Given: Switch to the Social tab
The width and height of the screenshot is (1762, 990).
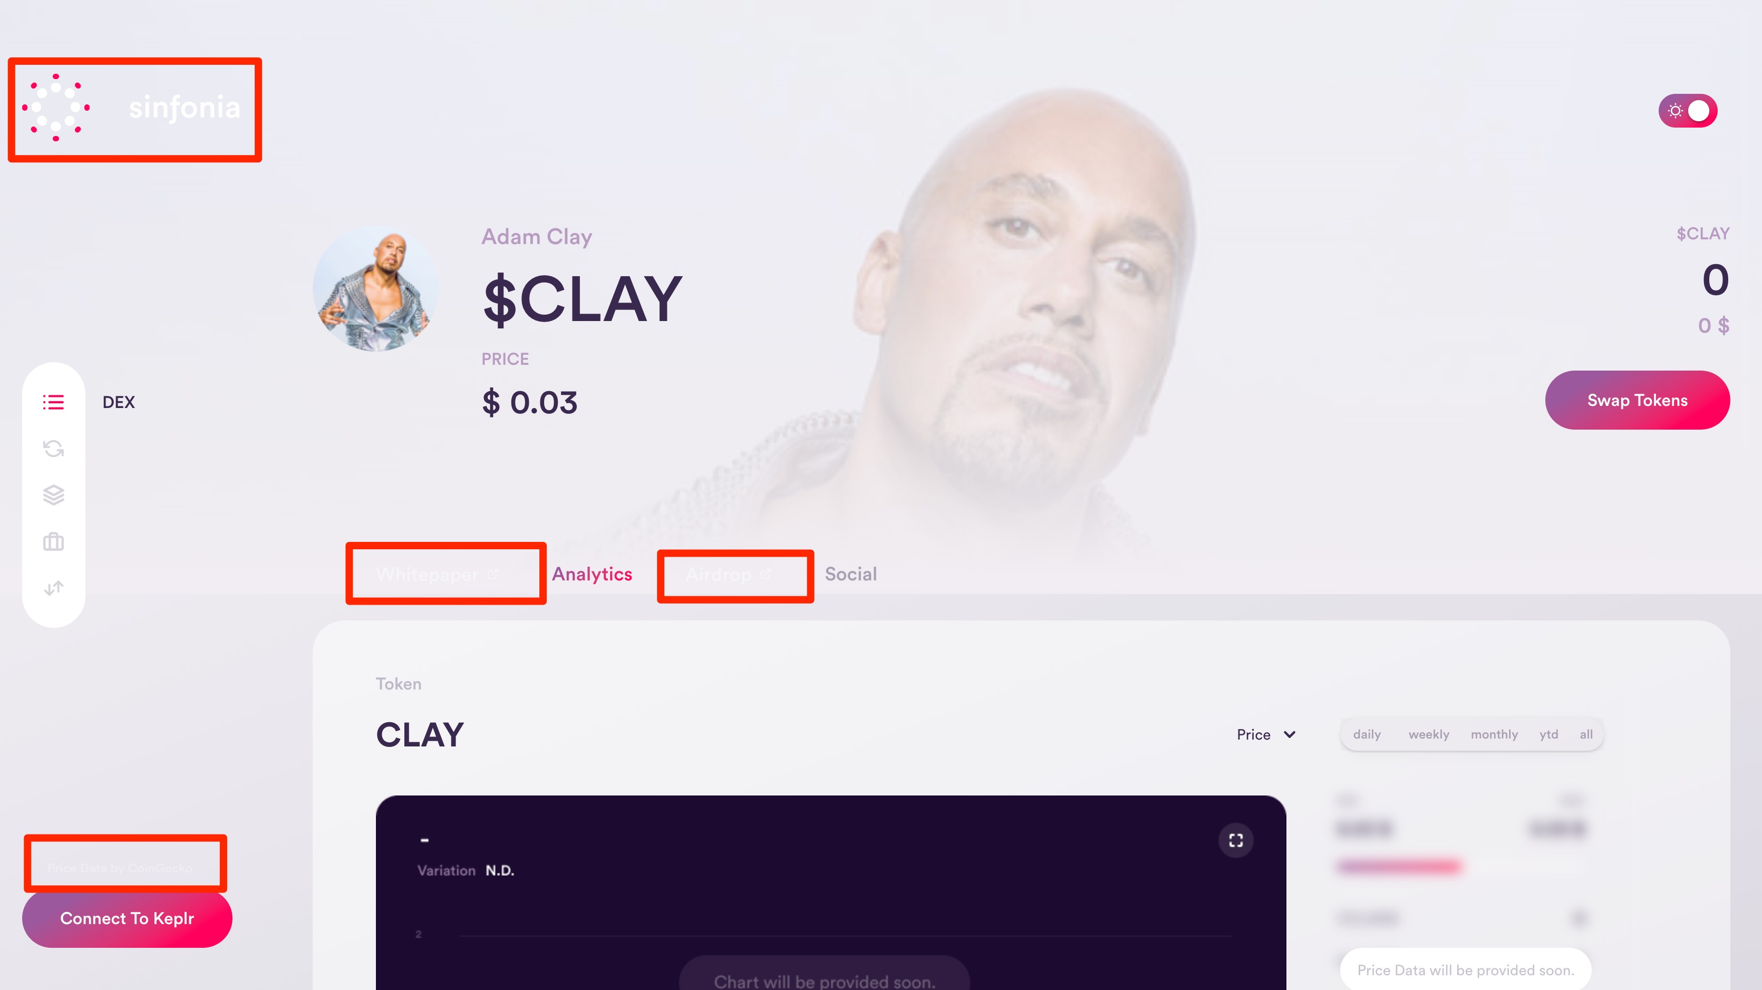Looking at the screenshot, I should (850, 574).
